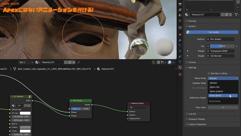Open the World properties tab icon
The image size is (241, 136).
(180, 20)
